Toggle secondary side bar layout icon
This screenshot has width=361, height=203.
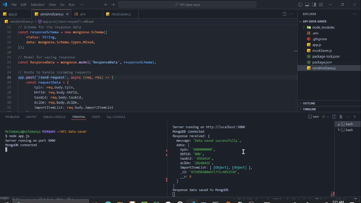[x=314, y=5]
